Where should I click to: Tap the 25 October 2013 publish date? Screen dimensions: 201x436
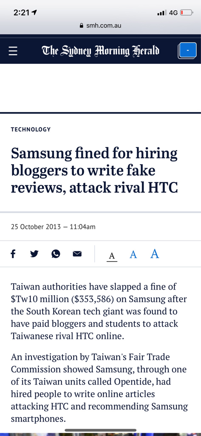pyautogui.click(x=36, y=227)
